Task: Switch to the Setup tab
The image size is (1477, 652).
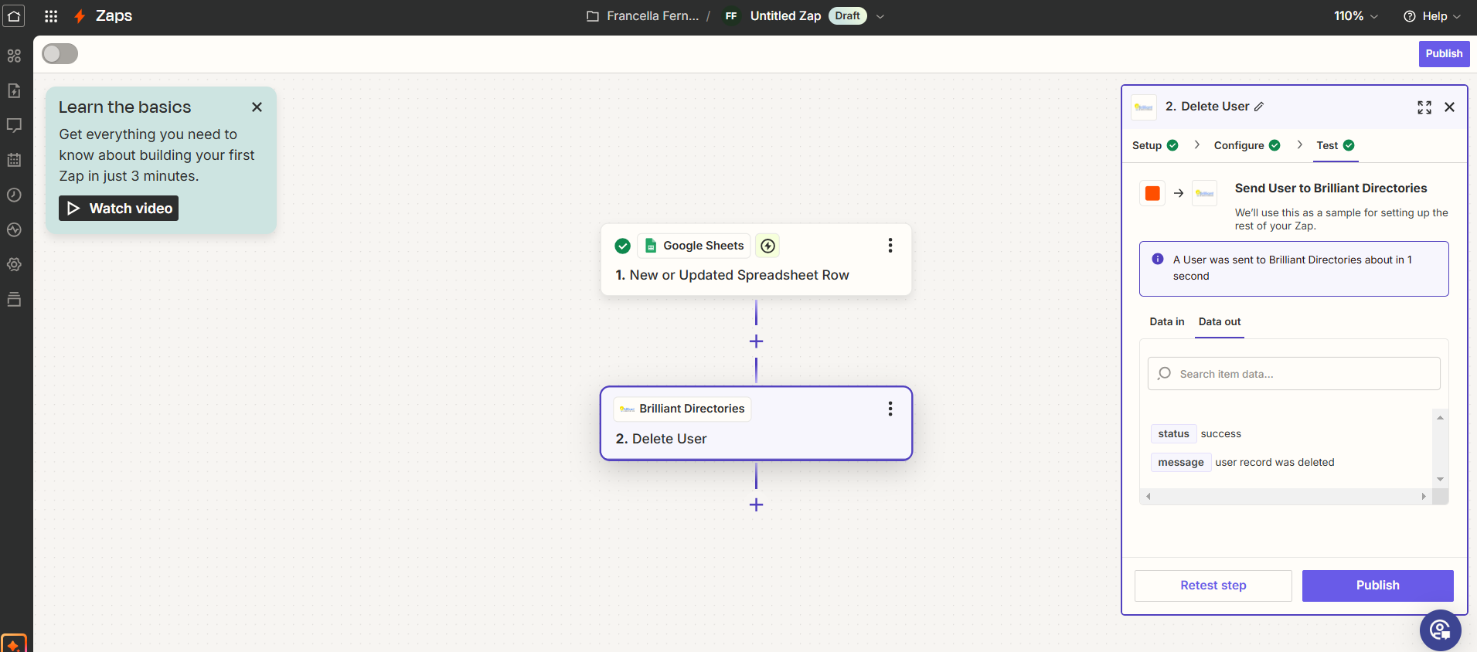Action: pyautogui.click(x=1155, y=145)
